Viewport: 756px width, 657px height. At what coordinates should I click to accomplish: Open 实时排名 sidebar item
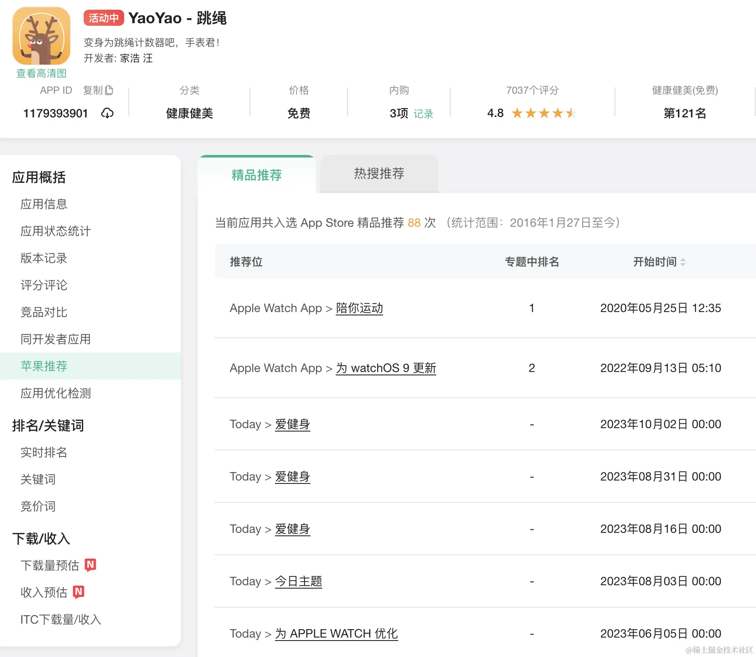pyautogui.click(x=44, y=453)
